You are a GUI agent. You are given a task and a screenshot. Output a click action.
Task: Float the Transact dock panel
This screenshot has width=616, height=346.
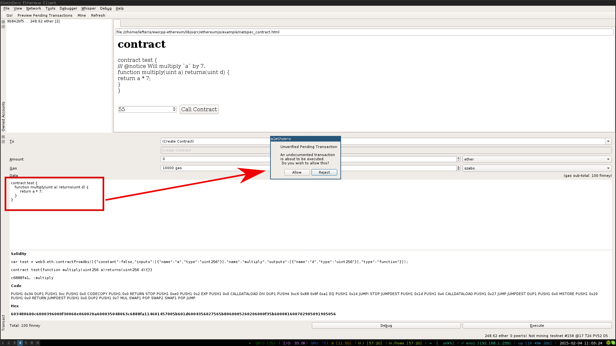pyautogui.click(x=3, y=142)
